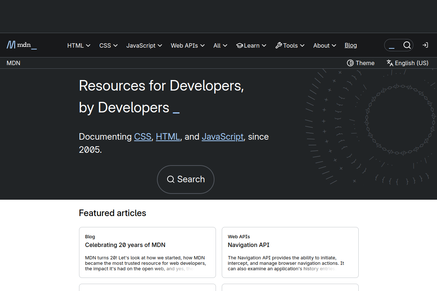Click the magnifier icon in header search

point(407,45)
